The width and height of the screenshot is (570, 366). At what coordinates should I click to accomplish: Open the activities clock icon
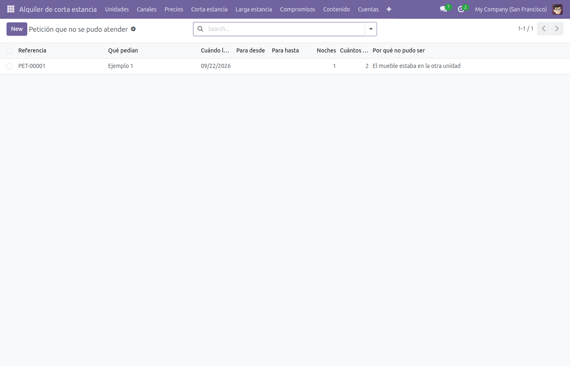click(462, 9)
